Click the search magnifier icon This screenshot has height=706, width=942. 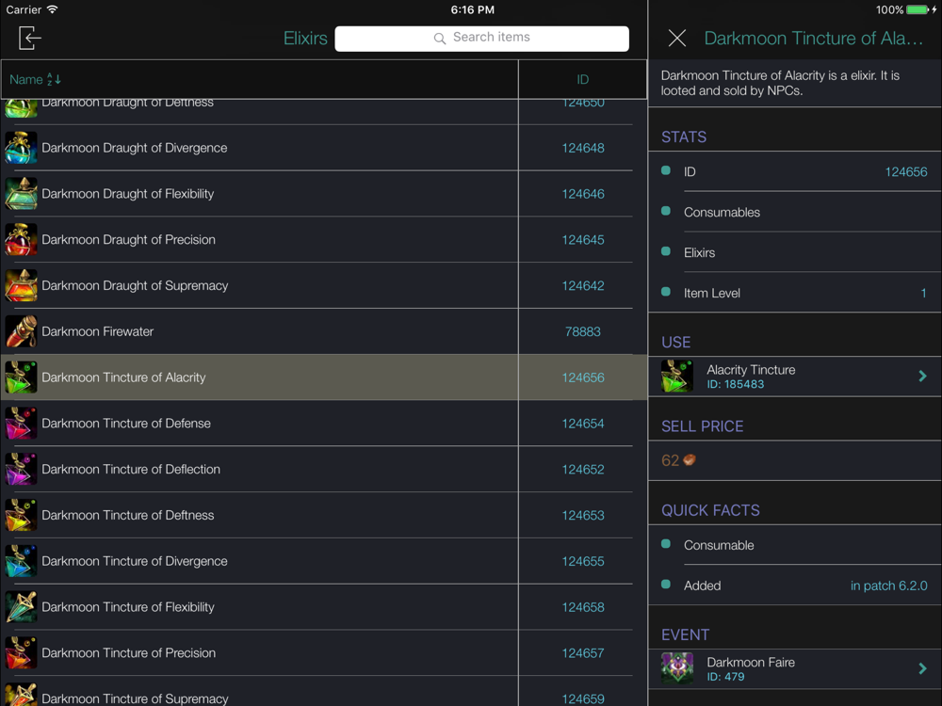440,39
